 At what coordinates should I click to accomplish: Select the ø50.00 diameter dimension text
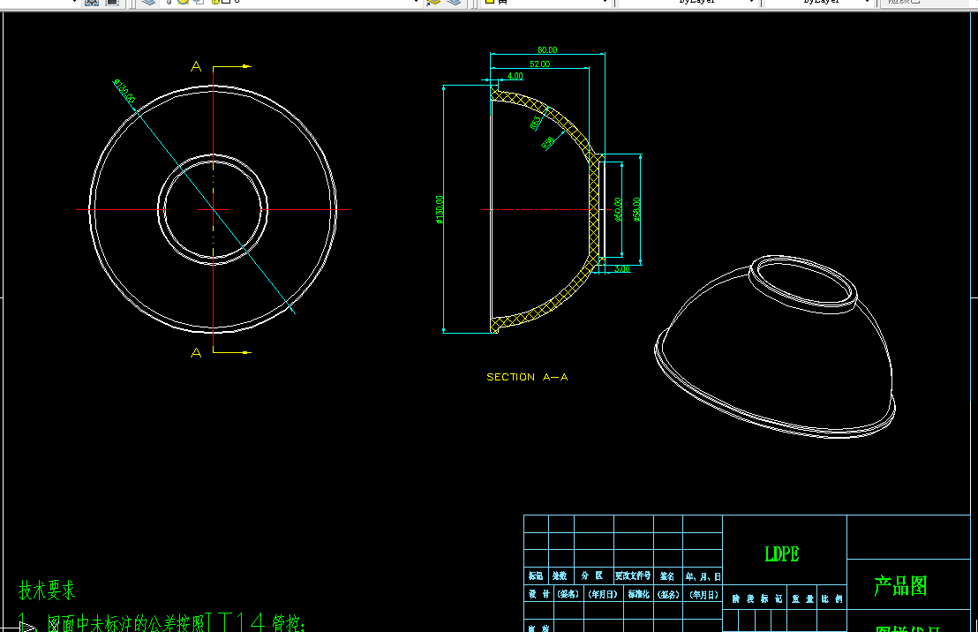tap(618, 209)
